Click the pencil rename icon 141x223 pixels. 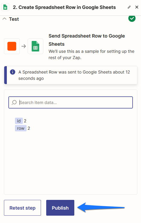129,7
